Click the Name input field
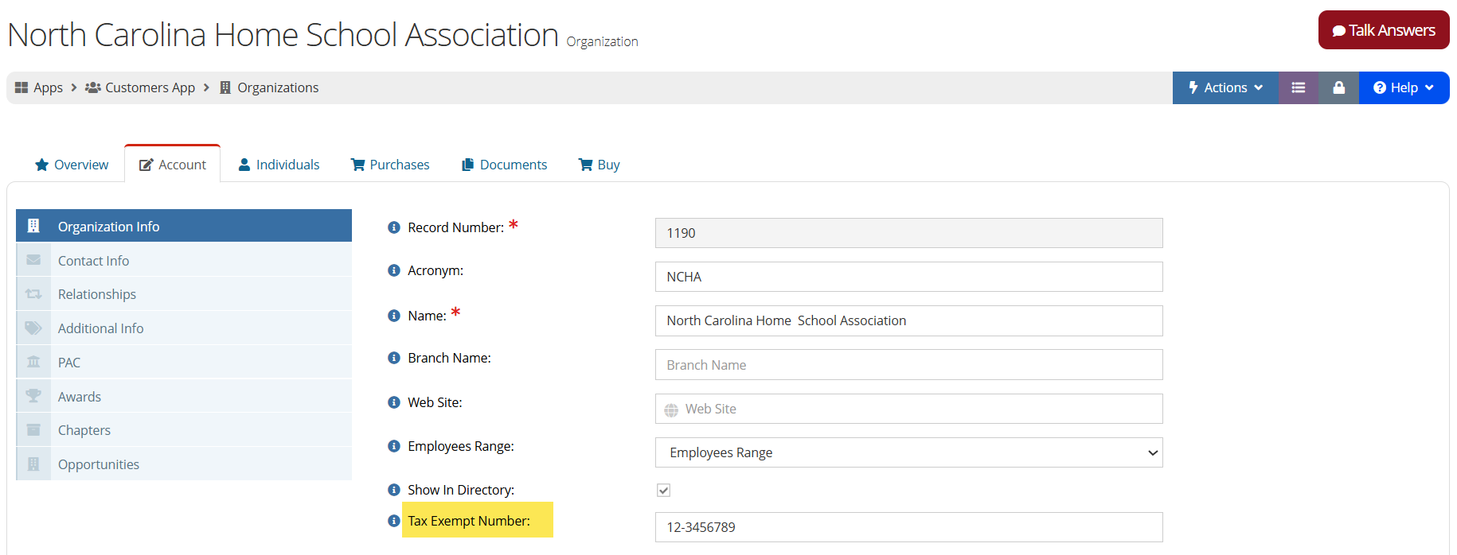1457x555 pixels. coord(908,320)
